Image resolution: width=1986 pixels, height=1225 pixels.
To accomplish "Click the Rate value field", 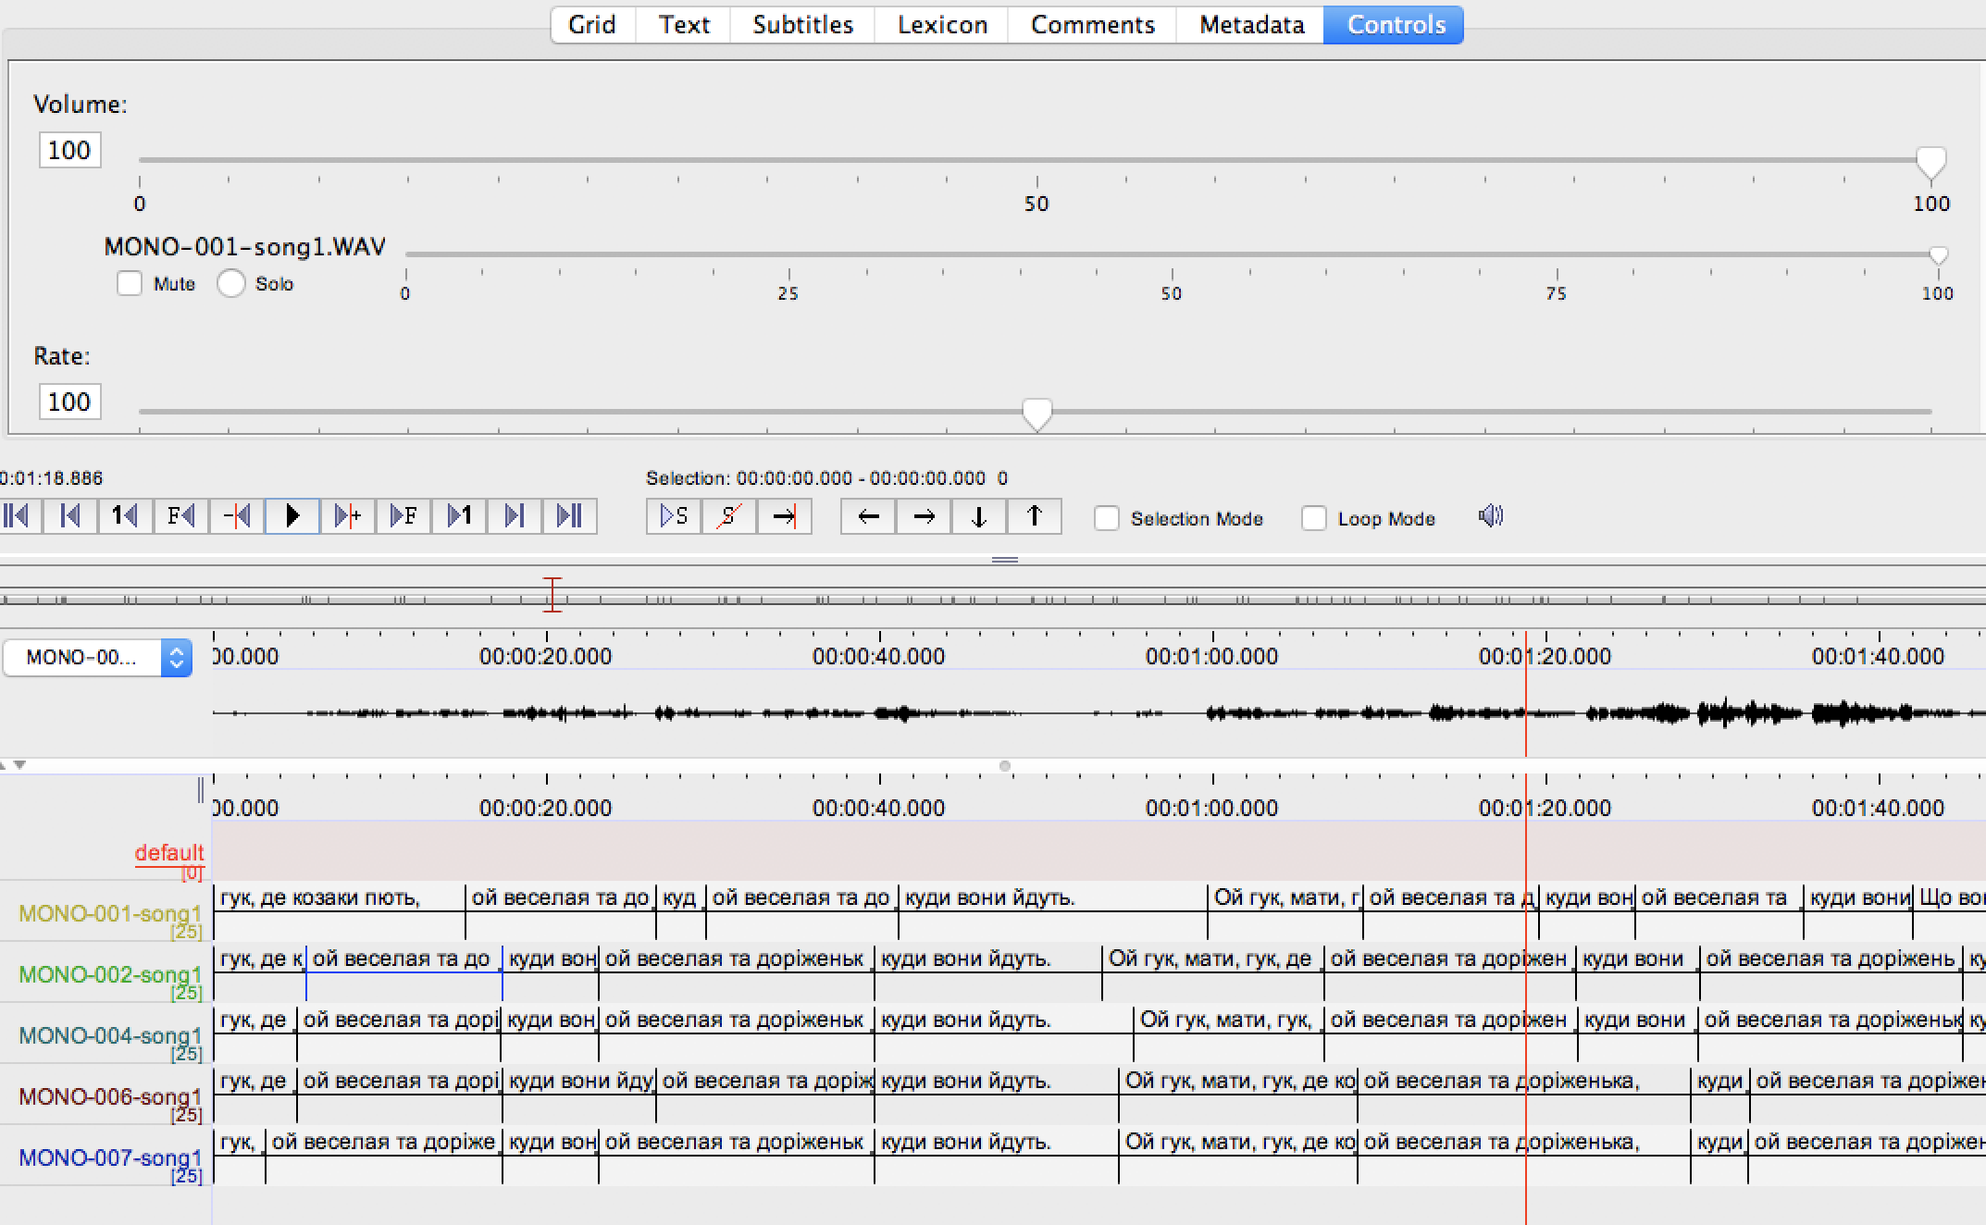I will [69, 402].
